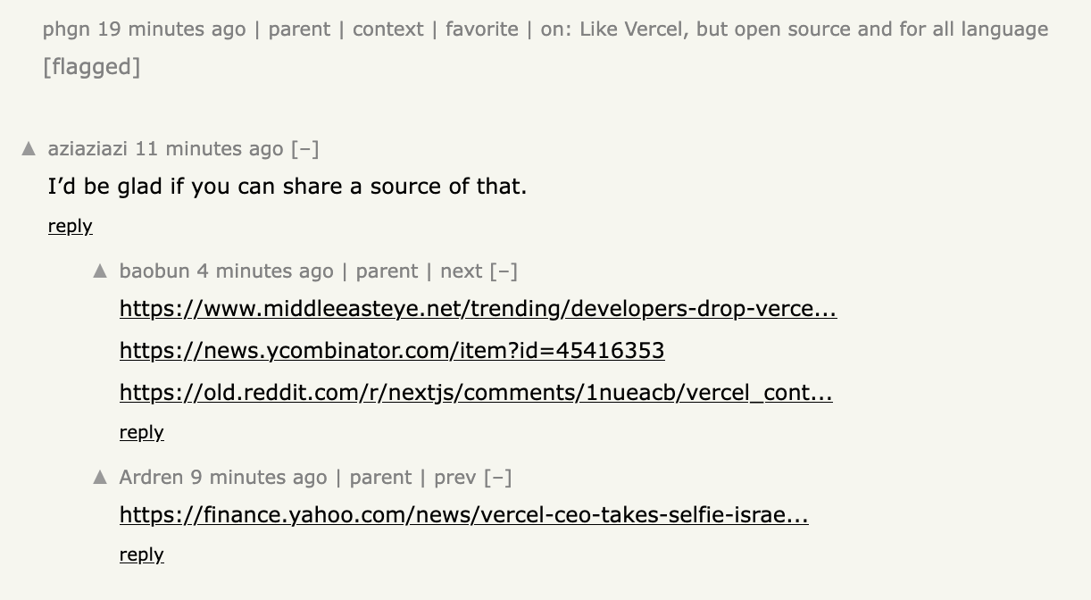1091x600 pixels.
Task: Collapse aziaziazi's comment thread
Action: 304,149
